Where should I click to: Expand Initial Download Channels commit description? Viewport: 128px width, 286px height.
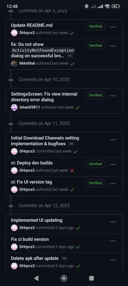71,144
